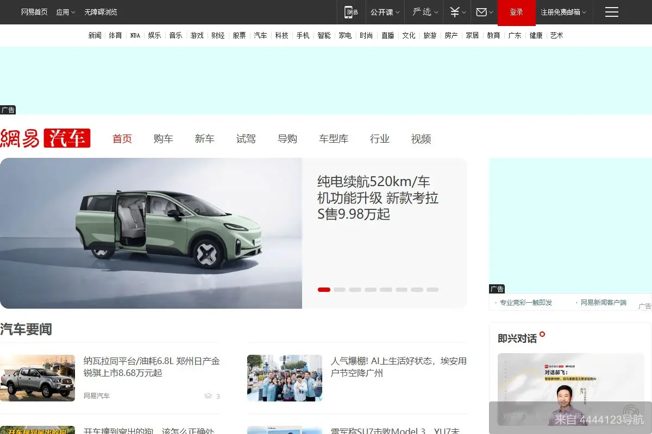This screenshot has width=652, height=434.
Task: Open the hamburger menu at top right
Action: click(611, 11)
